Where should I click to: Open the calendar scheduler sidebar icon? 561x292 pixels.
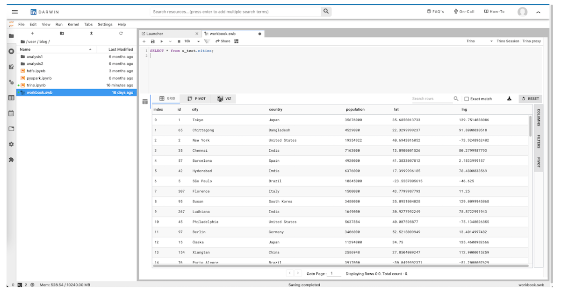[11, 113]
